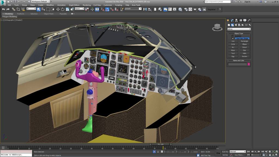Open the Splines category dropdown

[x=239, y=29]
